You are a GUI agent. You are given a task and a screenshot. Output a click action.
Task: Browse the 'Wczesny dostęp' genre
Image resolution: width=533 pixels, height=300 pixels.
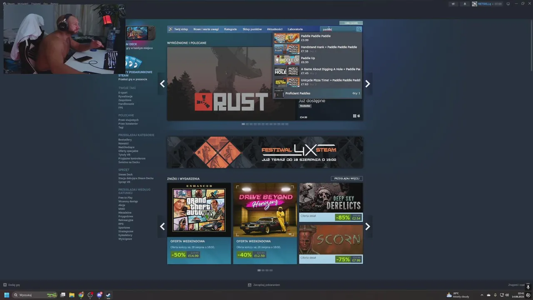tap(128, 201)
